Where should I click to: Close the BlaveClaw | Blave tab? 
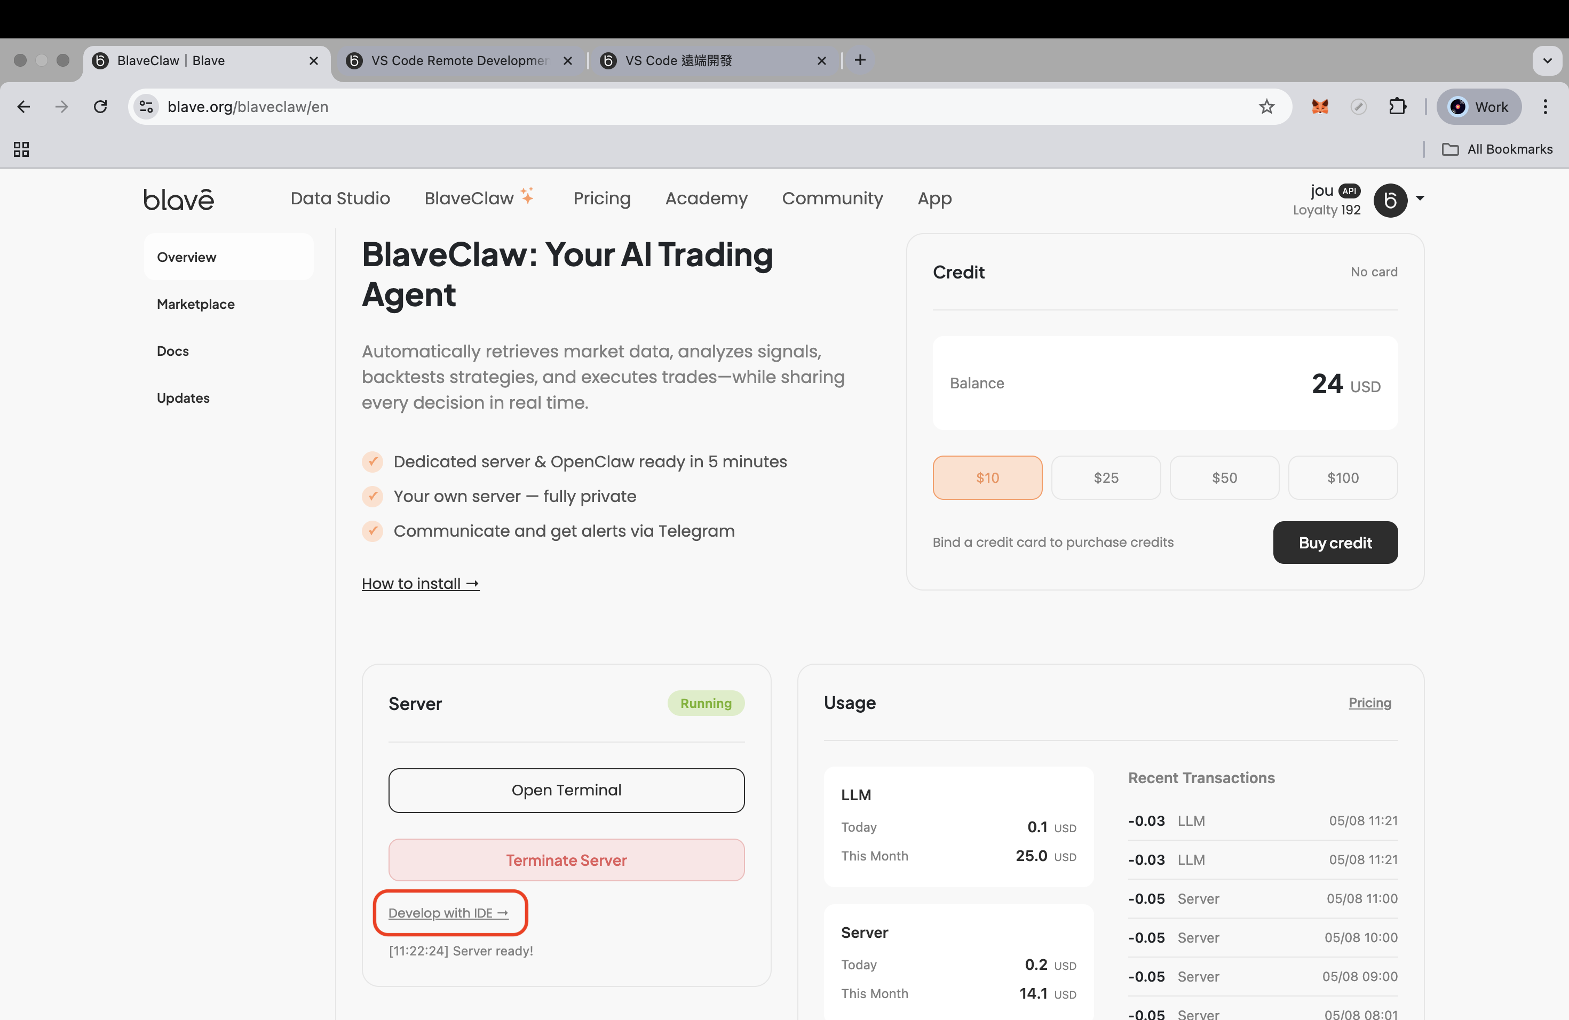coord(314,61)
